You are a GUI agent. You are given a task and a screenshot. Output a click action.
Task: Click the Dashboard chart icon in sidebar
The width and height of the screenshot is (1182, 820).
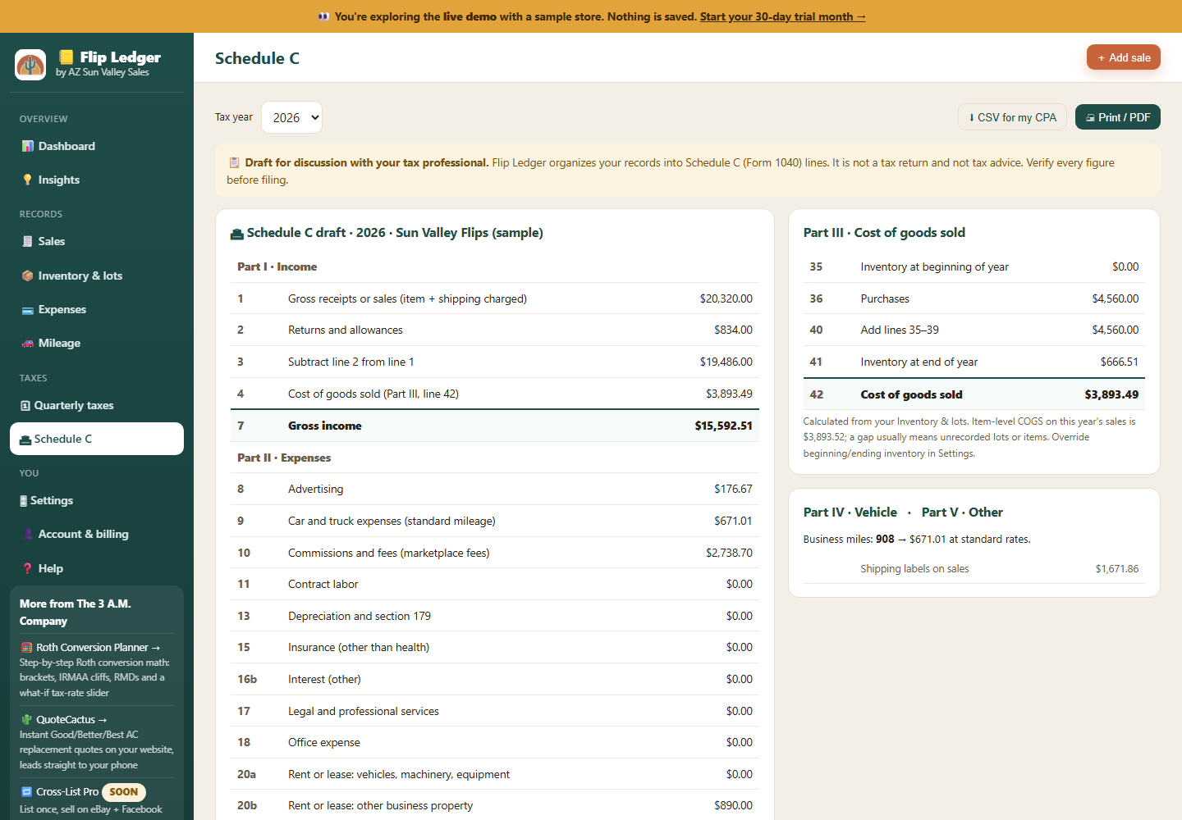tap(28, 146)
